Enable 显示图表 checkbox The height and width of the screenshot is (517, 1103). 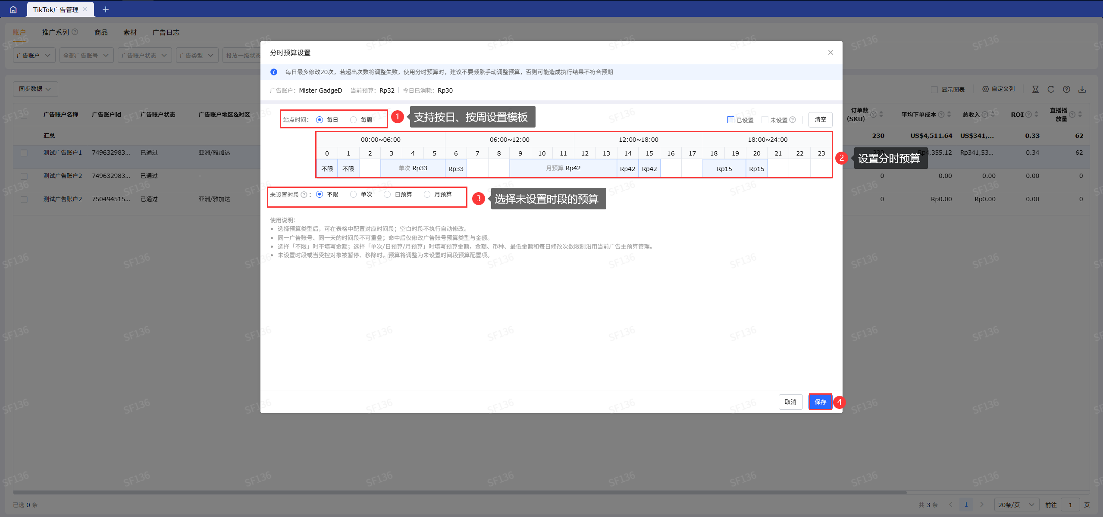(x=934, y=90)
